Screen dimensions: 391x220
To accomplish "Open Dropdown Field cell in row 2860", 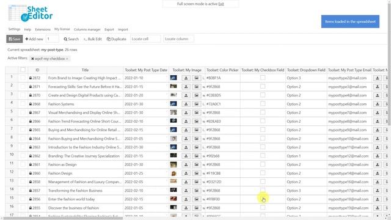I will 306,173.
